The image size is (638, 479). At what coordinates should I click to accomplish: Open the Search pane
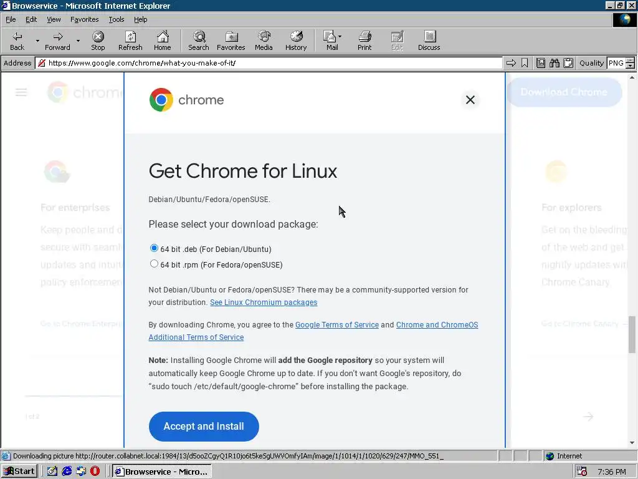pyautogui.click(x=199, y=41)
